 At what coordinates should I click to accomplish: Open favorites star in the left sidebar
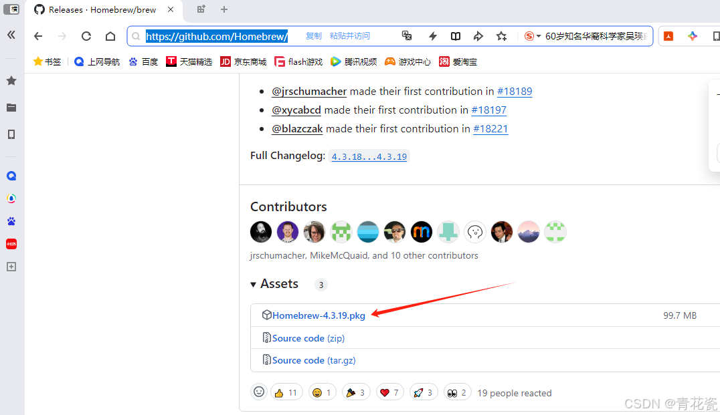[x=11, y=81]
